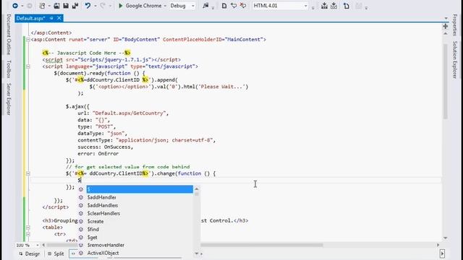This screenshot has height=260, width=463.
Task: Click the IntelliSense list scroll up arrow
Action: click(x=197, y=188)
